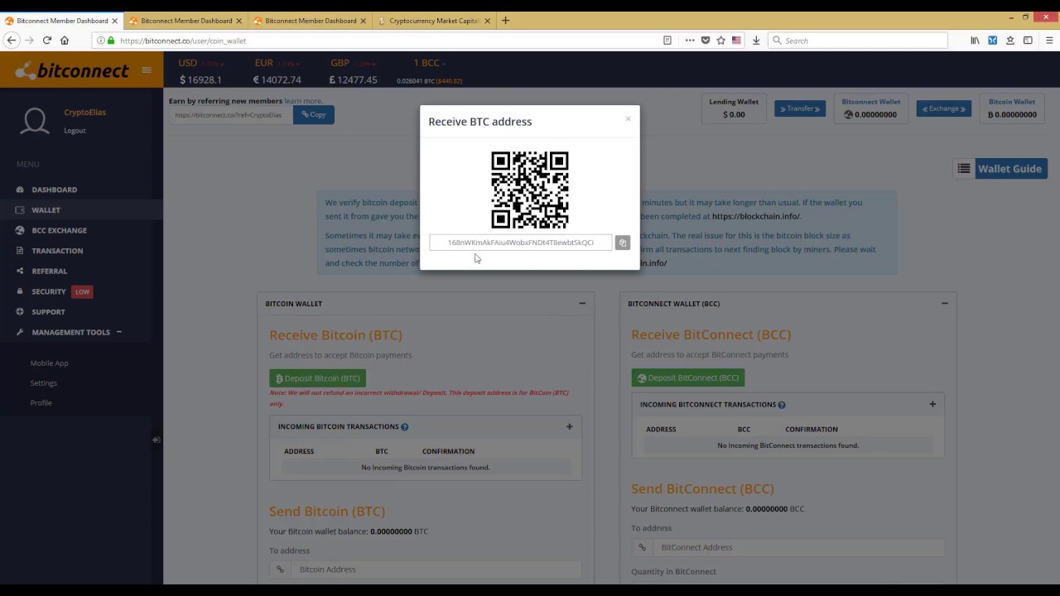Open the page actions ellipsis menu
1060x596 pixels.
click(x=690, y=40)
